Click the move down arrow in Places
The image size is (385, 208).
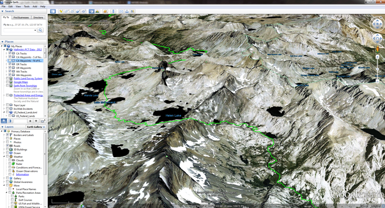coord(36,121)
